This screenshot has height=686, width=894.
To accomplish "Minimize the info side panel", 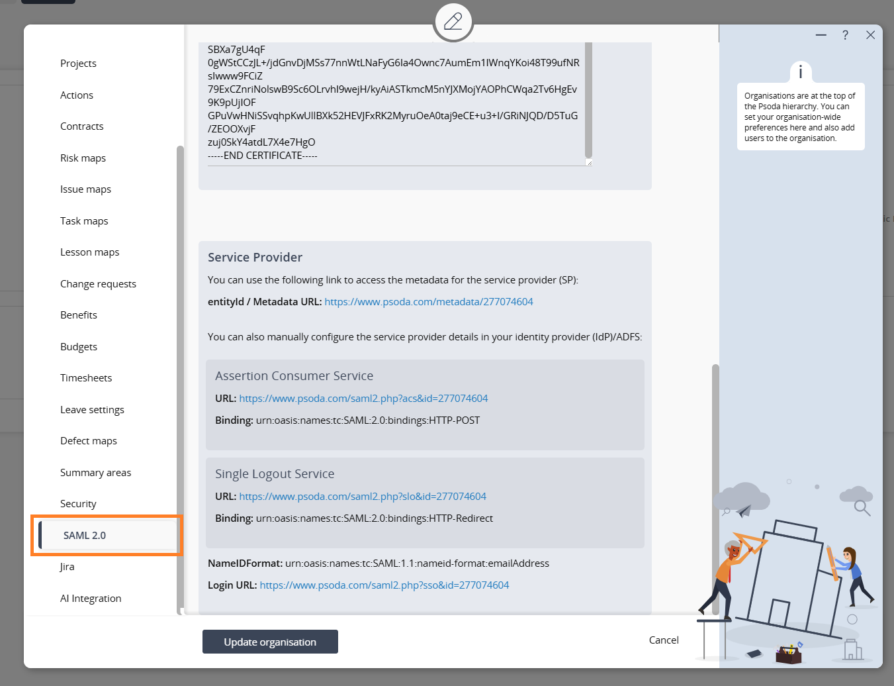I will [x=821, y=35].
